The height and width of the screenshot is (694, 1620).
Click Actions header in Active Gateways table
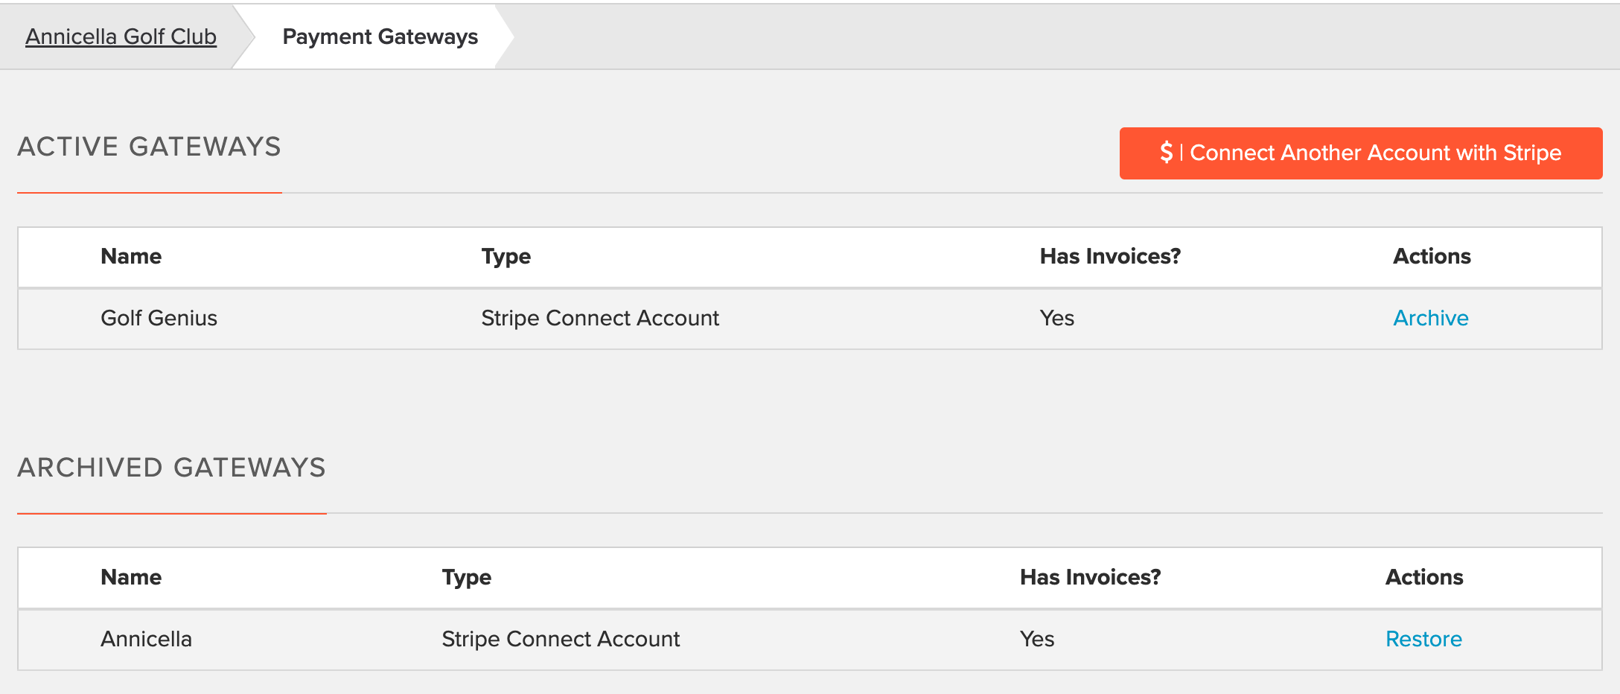pos(1432,256)
